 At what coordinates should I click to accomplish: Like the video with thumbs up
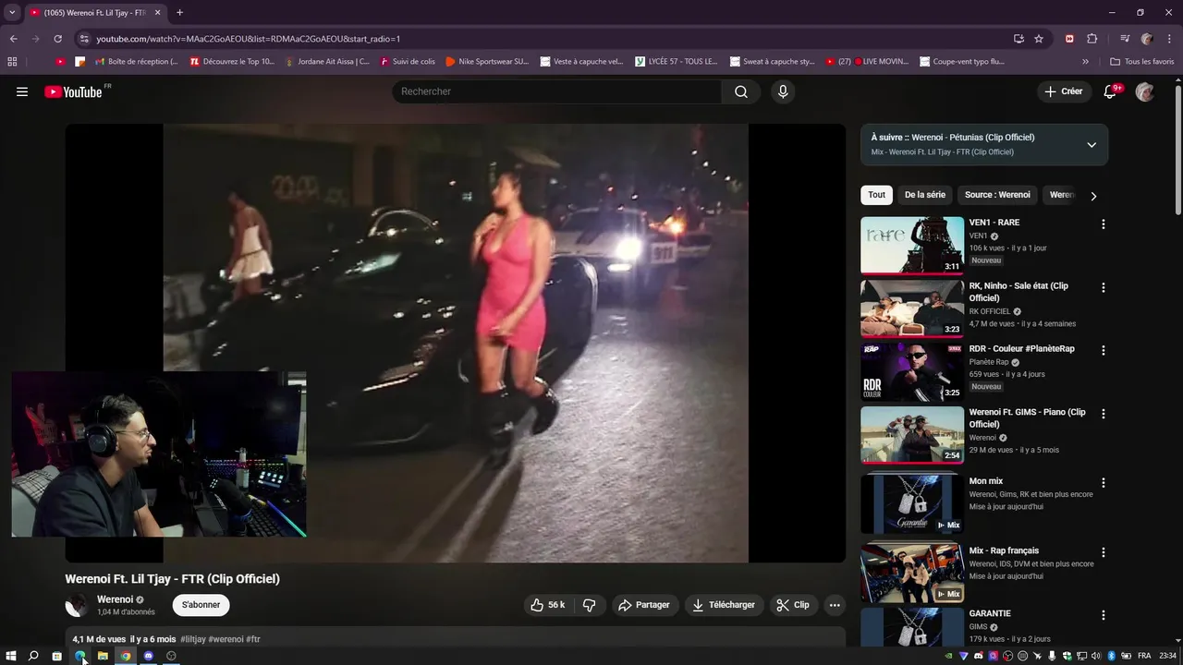tap(547, 605)
